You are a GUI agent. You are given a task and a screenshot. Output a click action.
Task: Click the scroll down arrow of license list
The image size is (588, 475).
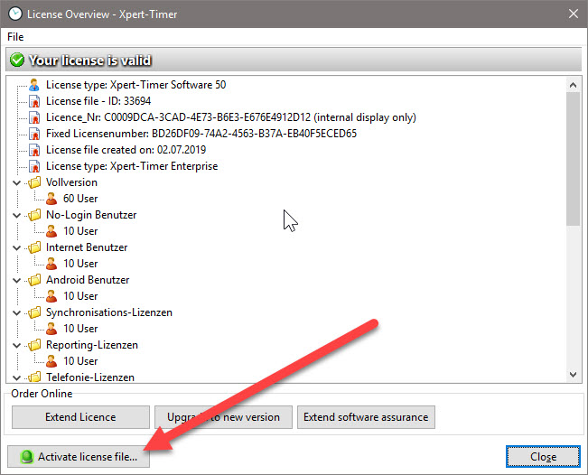pos(574,375)
